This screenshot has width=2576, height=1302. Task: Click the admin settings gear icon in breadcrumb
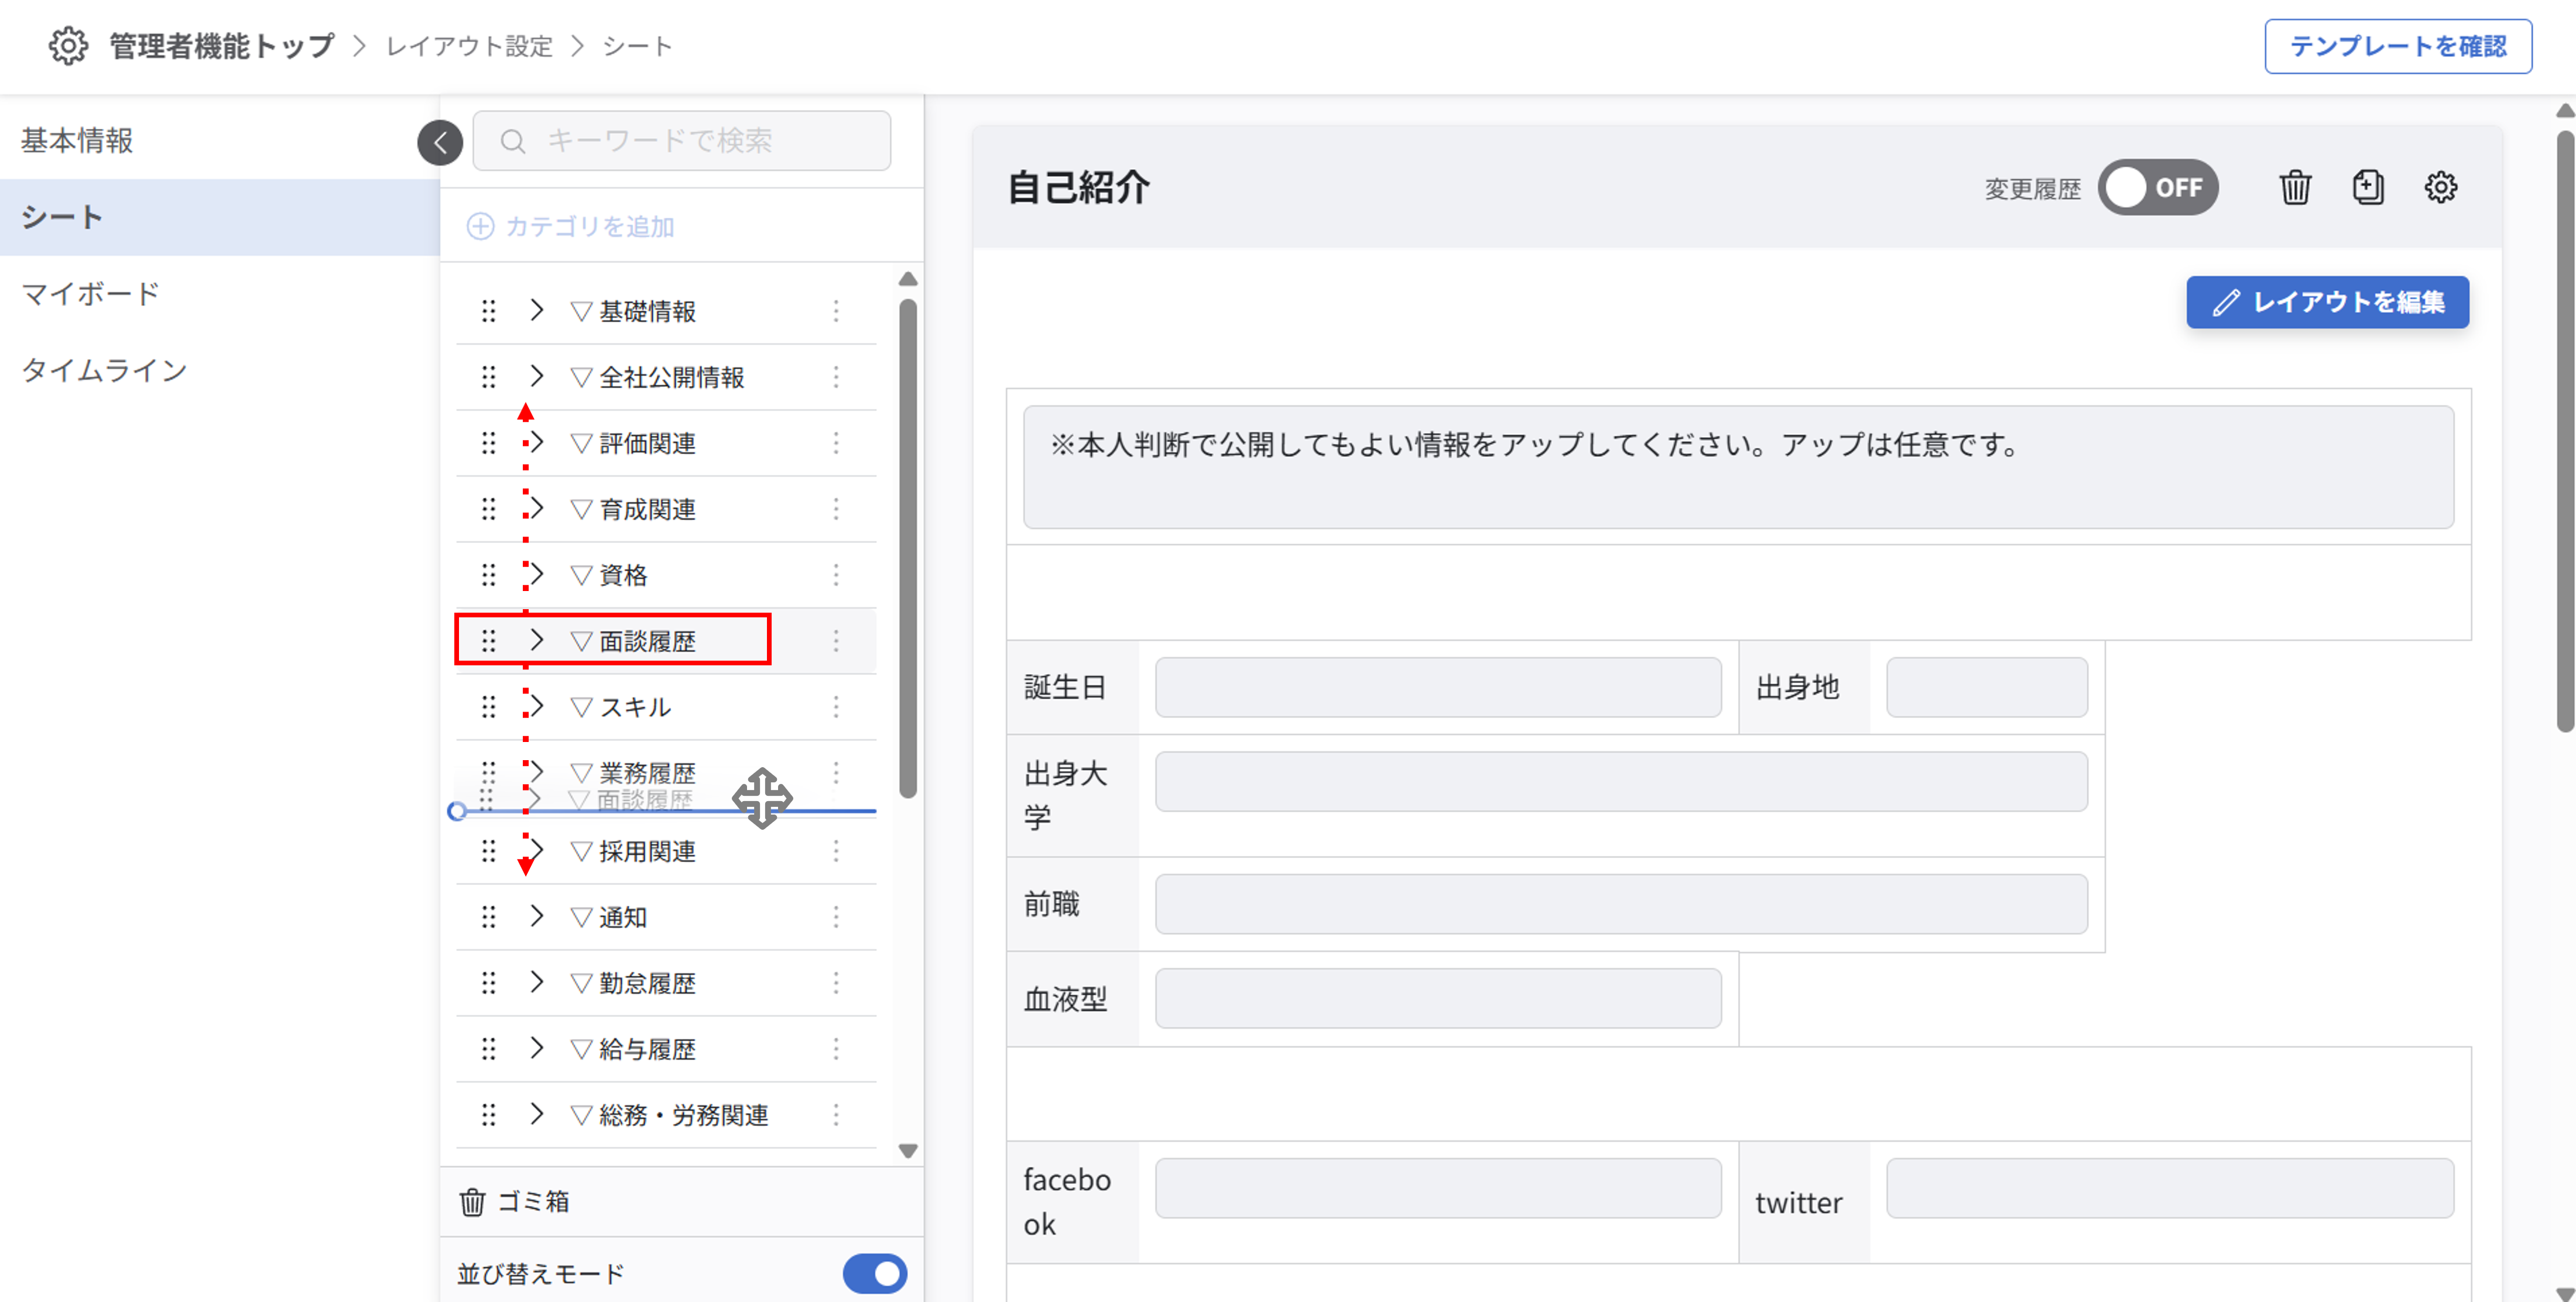pos(68,46)
